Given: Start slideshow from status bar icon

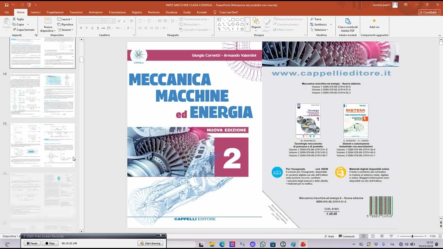Looking at the screenshot, I should 391,236.
